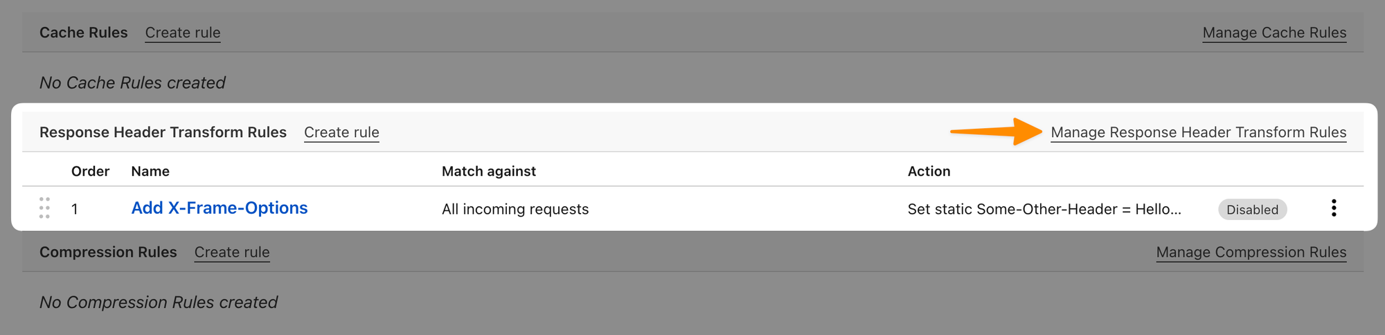Click the Name column header

(150, 171)
